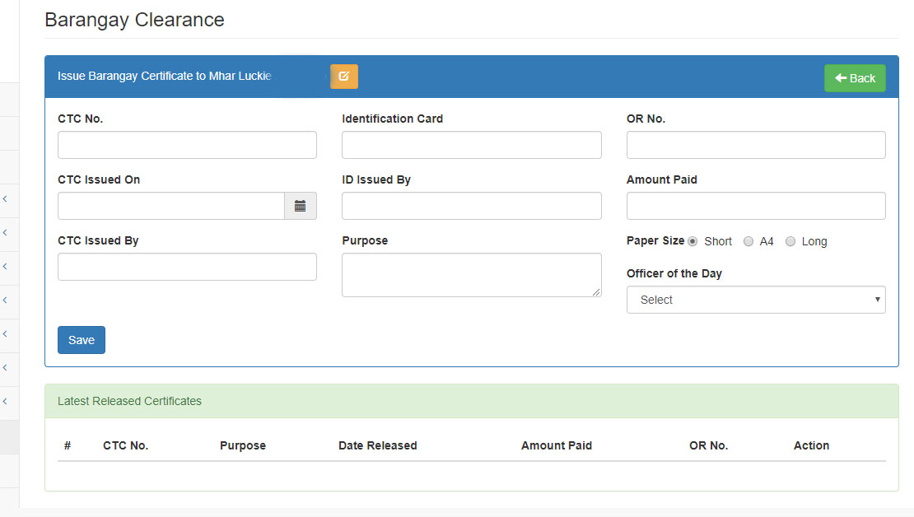This screenshot has height=517, width=914.
Task: Click the Action column header
Action: pyautogui.click(x=811, y=445)
